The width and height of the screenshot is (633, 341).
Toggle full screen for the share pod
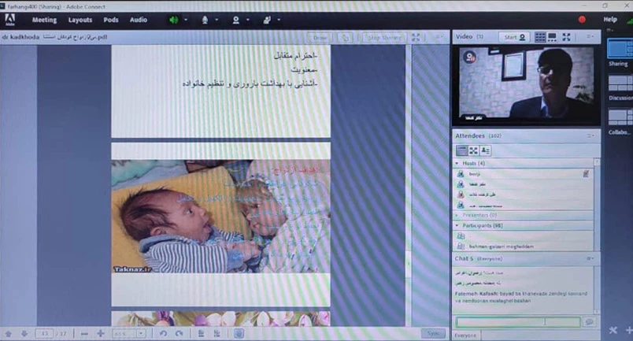click(416, 37)
